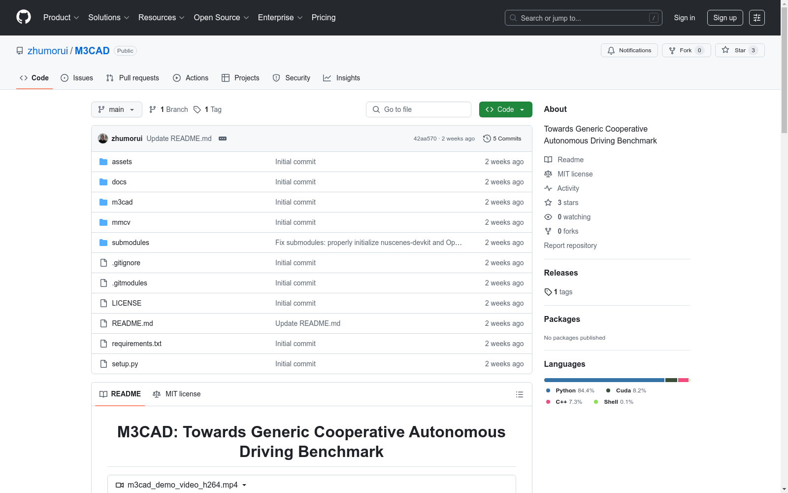The height and width of the screenshot is (493, 788).
Task: Open the README.md file
Action: point(132,323)
